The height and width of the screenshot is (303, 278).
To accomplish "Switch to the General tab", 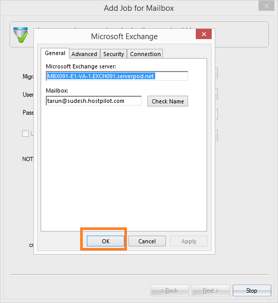I will 55,53.
